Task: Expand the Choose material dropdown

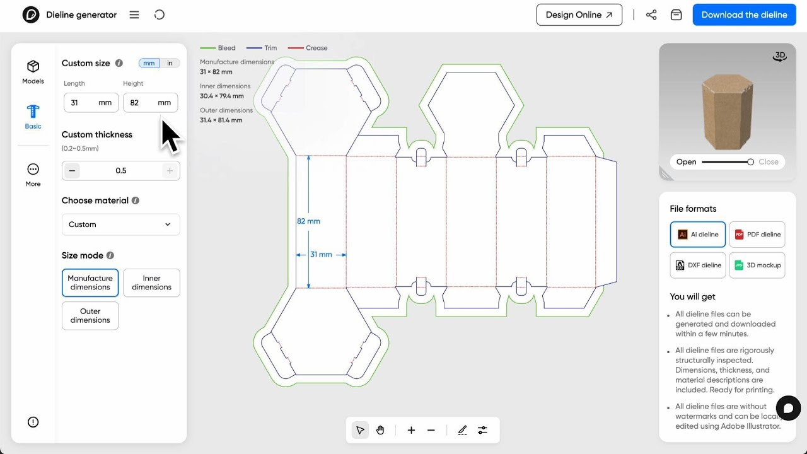Action: 120,224
